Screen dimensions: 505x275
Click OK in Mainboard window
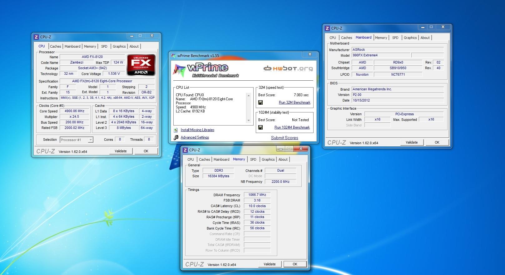coord(437,142)
